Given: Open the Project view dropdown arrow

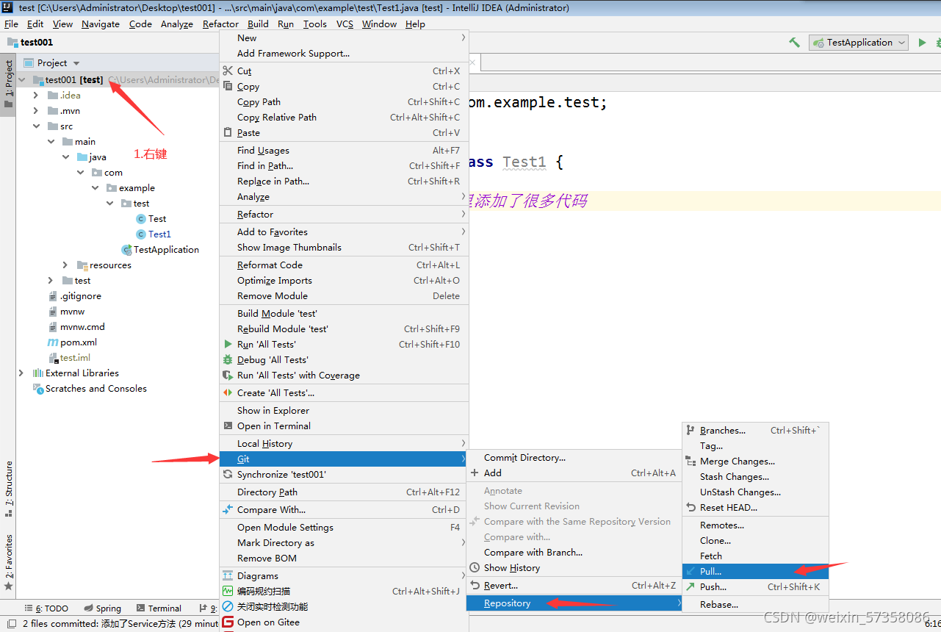Looking at the screenshot, I should (x=76, y=63).
